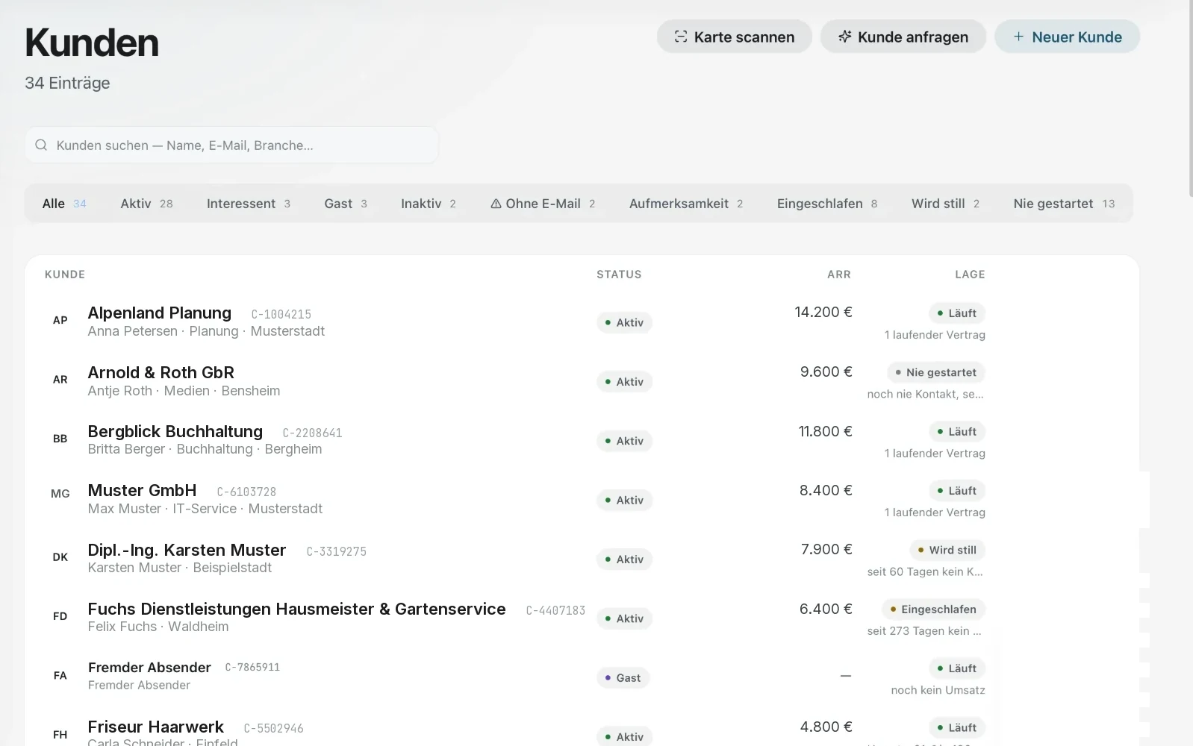Click the MG avatar of Muster GmbH
This screenshot has width=1193, height=746.
[x=60, y=494]
